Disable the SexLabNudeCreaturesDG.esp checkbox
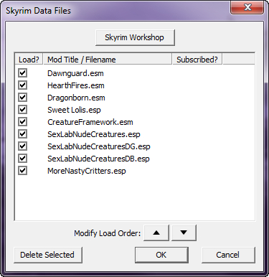Image resolution: width=269 pixels, height=277 pixels. pos(22,146)
